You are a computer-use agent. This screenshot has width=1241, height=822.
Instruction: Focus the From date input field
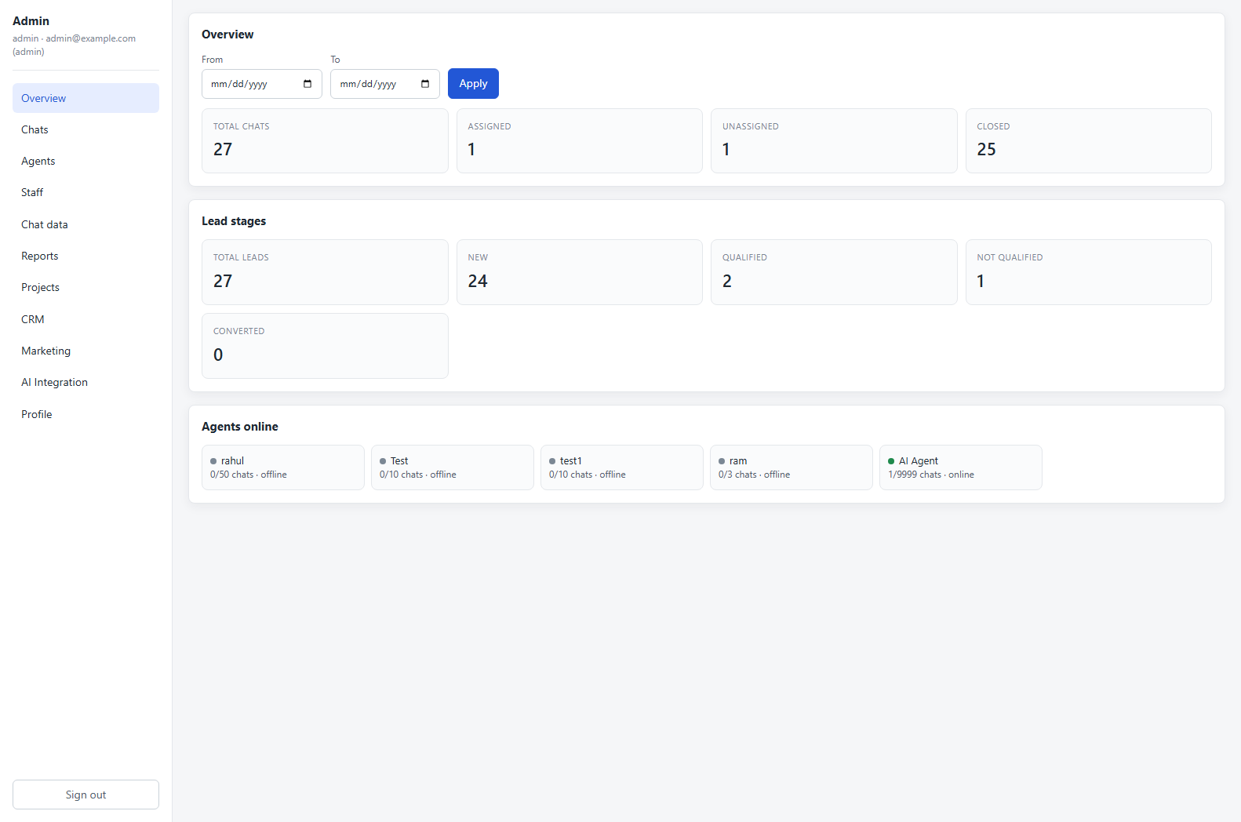[x=262, y=84]
